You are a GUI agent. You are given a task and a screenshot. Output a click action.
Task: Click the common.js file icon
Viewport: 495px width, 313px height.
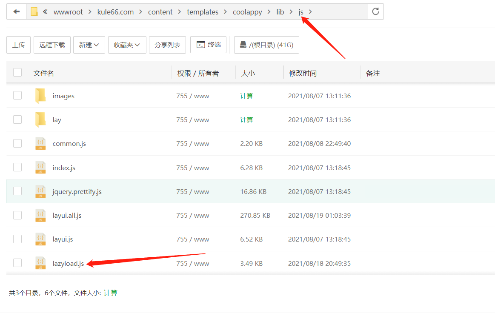40,144
